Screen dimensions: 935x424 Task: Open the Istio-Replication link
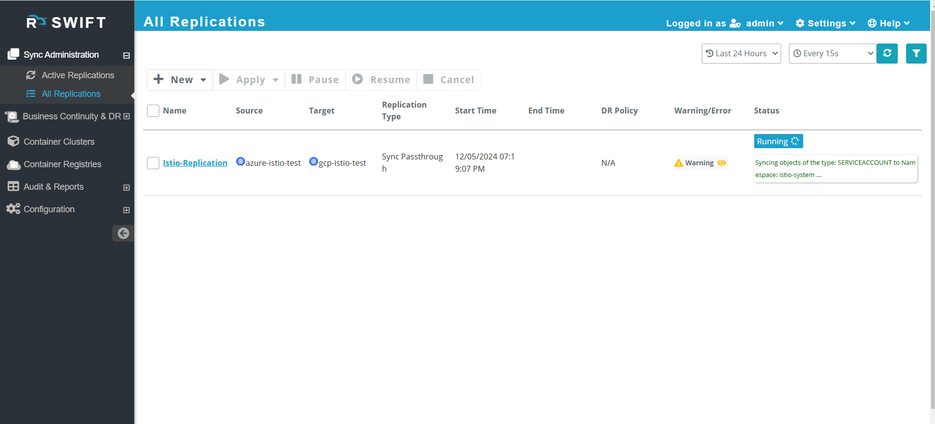pos(195,163)
